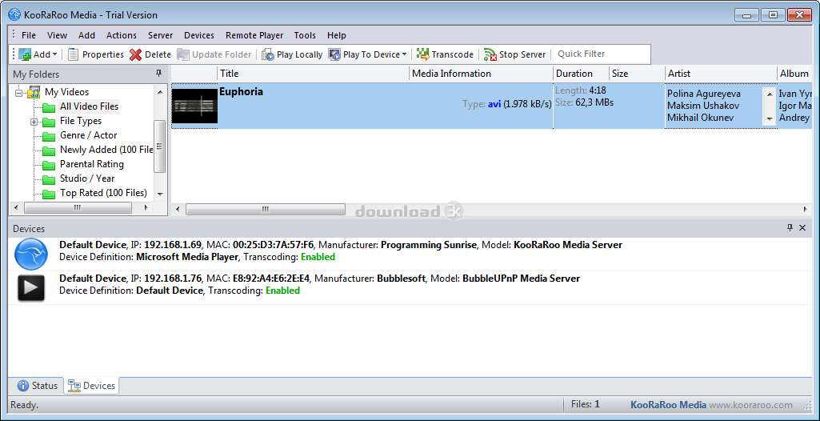This screenshot has height=421, width=820.
Task: Click the artist list scroll up arrow
Action: pyautogui.click(x=770, y=93)
